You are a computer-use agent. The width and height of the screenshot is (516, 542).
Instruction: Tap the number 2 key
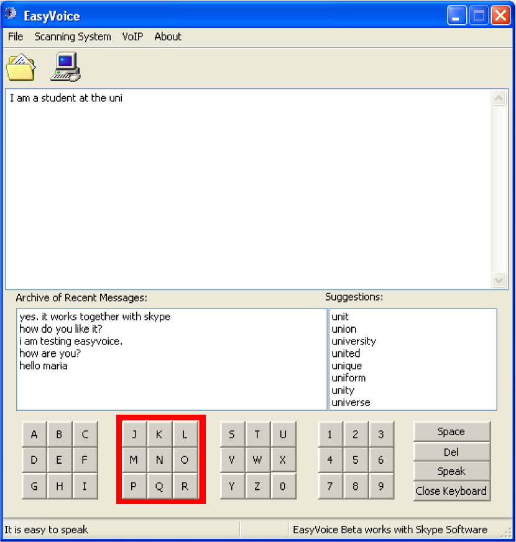pos(356,434)
